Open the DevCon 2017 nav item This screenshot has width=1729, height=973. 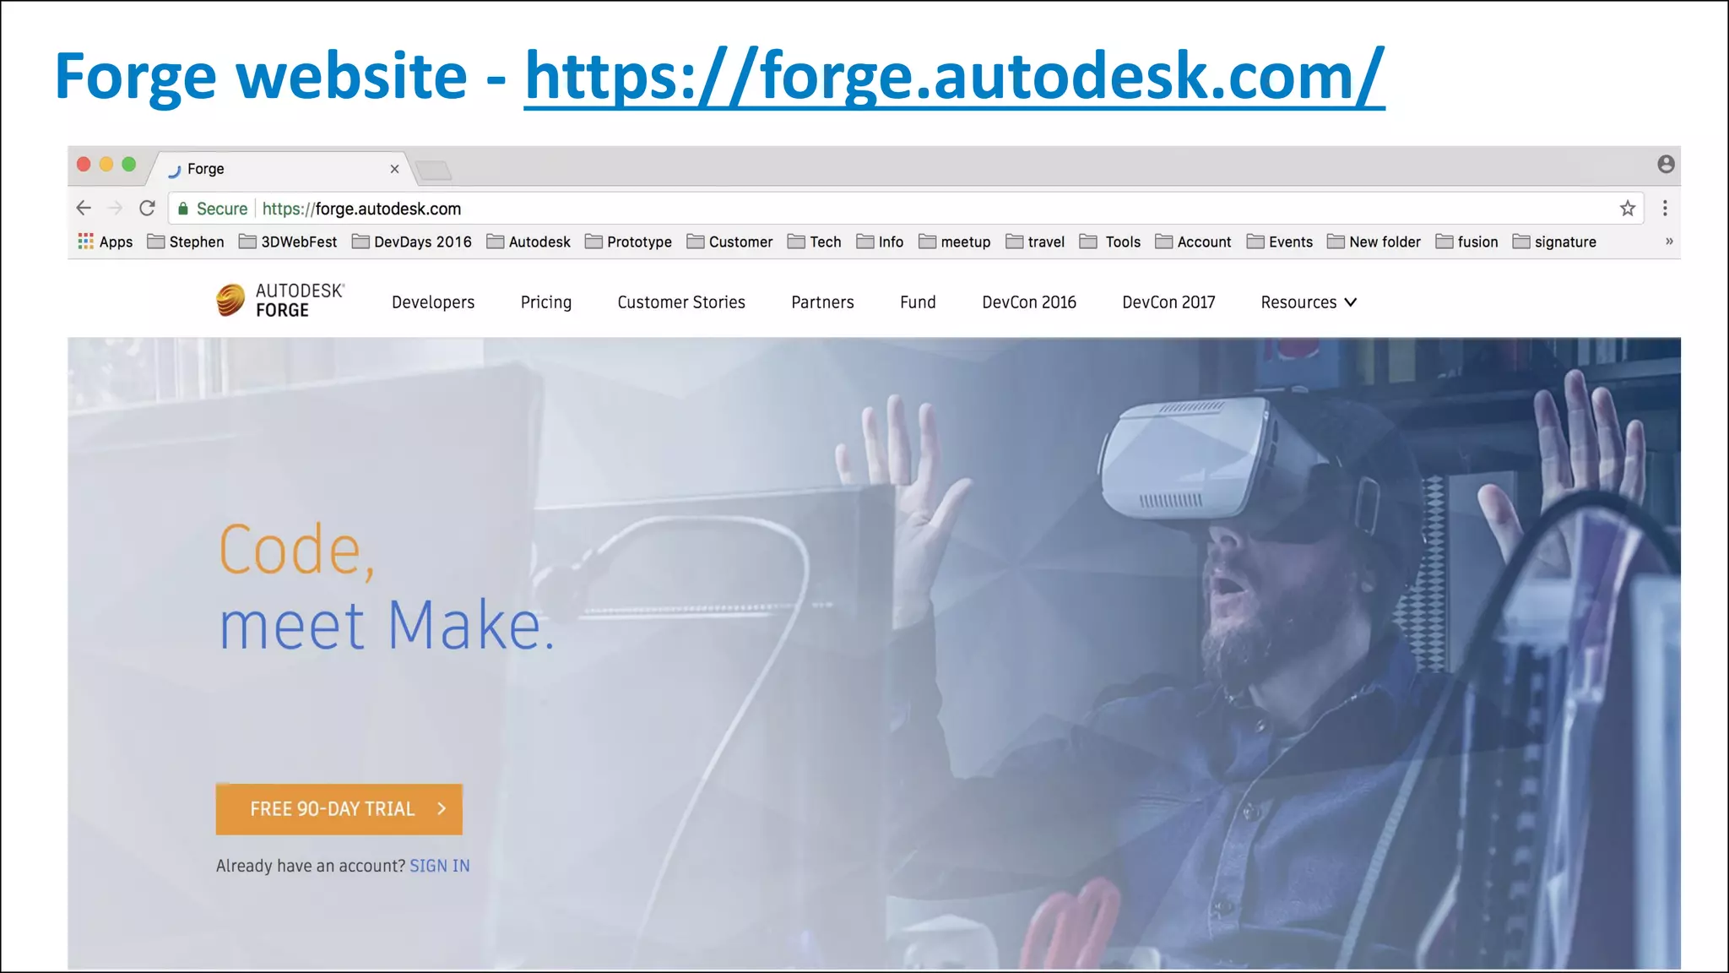coord(1168,302)
